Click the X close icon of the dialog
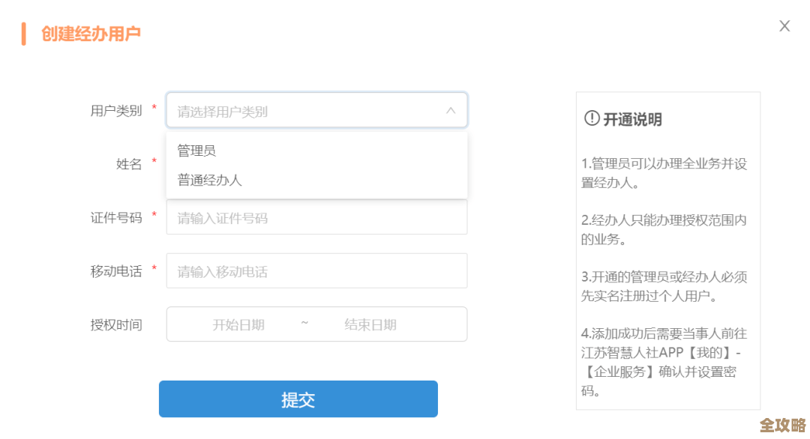Screen dimensions: 810x439 784,25
